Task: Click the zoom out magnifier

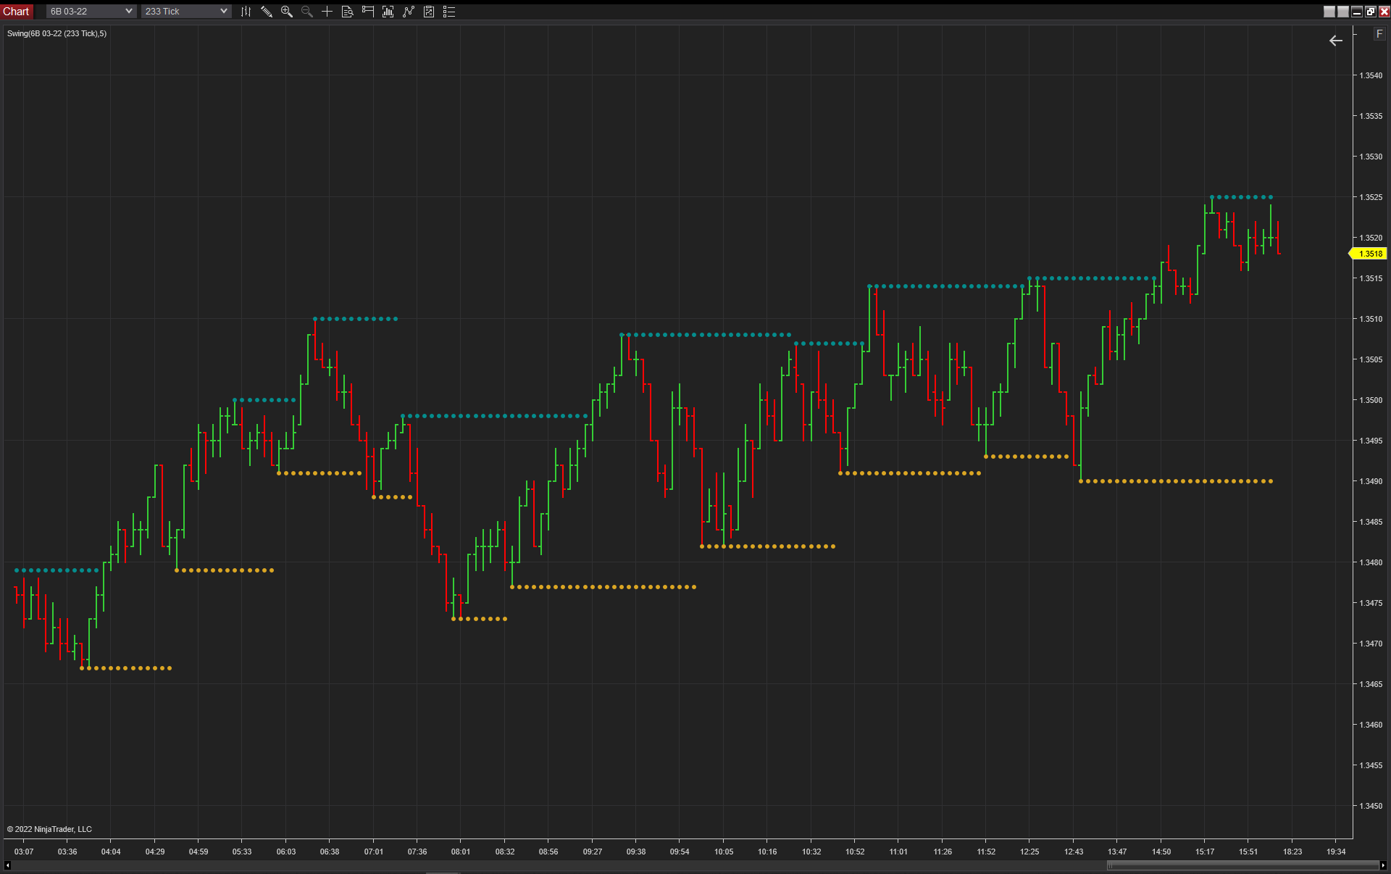Action: [x=307, y=12]
